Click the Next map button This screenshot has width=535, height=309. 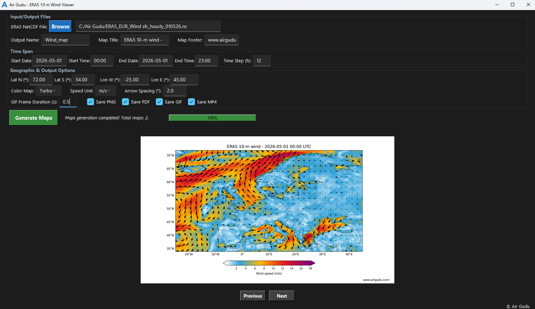(x=282, y=296)
